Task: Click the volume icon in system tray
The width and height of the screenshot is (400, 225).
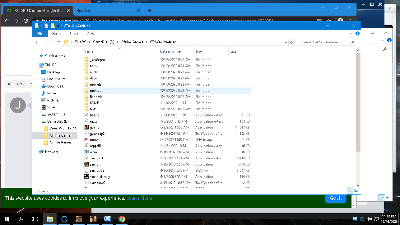Action: pos(369,219)
